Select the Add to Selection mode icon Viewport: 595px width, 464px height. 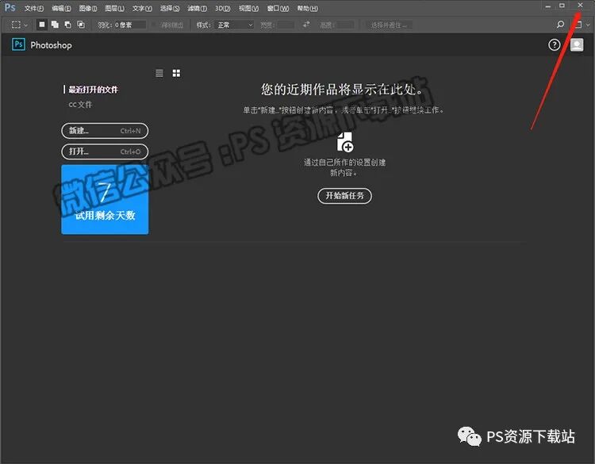click(x=55, y=25)
